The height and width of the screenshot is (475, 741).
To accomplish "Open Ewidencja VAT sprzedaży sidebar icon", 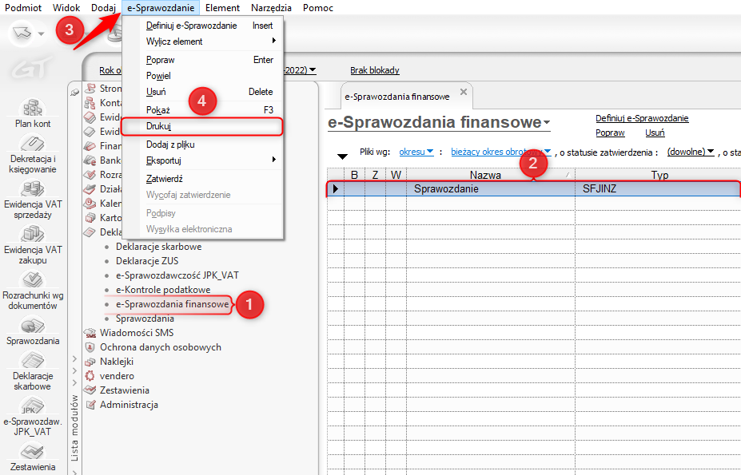I will pos(32,189).
